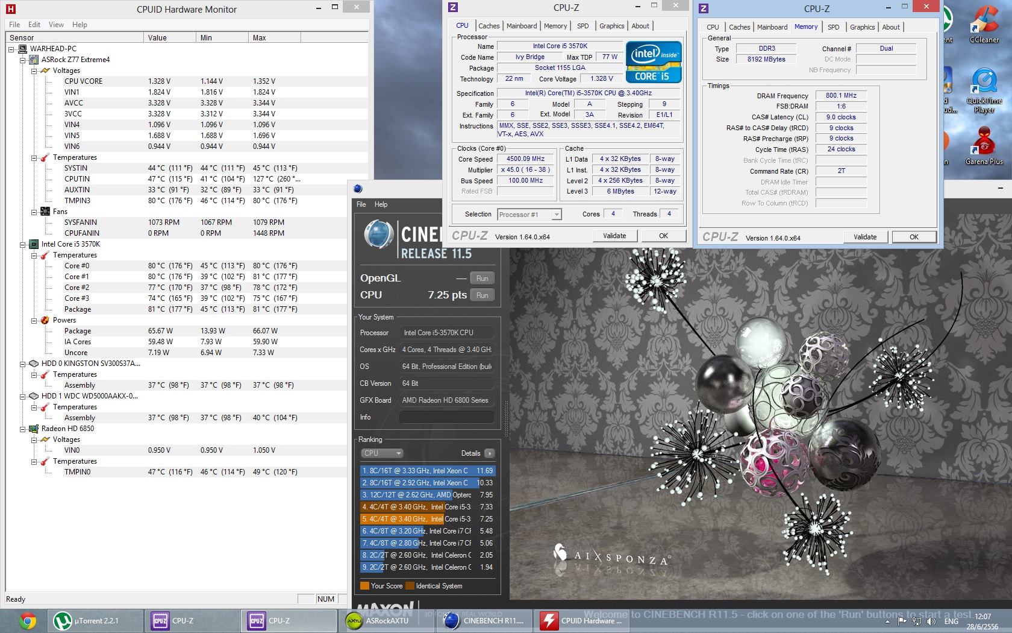Open Google Chrome from the taskbar
Image resolution: width=1012 pixels, height=633 pixels.
pyautogui.click(x=28, y=620)
